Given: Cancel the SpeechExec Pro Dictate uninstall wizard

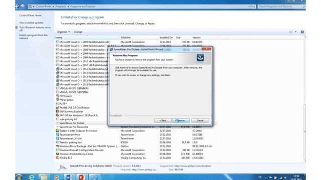Looking at the screenshot, I should [x=200, y=120].
